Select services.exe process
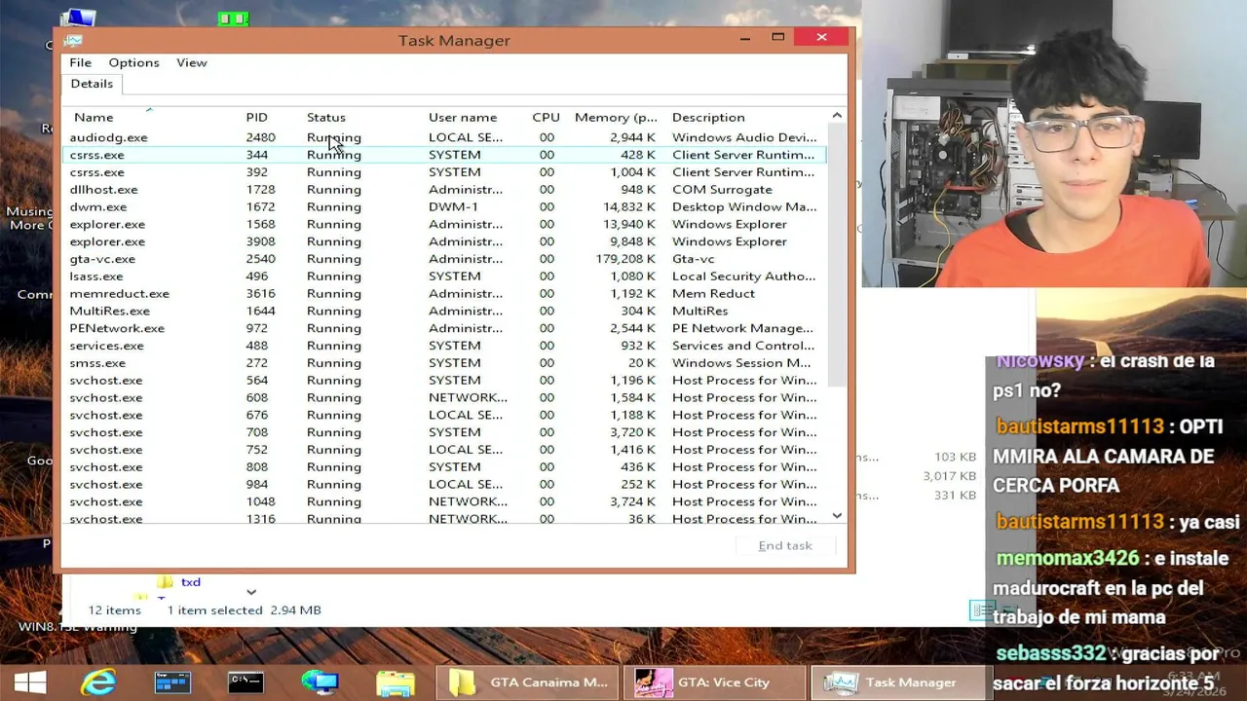 coord(445,346)
